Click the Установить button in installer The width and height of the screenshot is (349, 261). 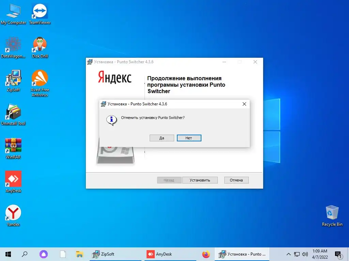[200, 180]
